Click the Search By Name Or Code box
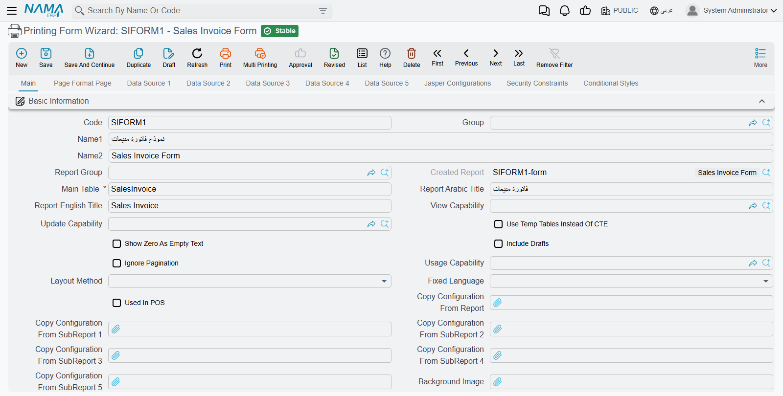 (x=202, y=10)
